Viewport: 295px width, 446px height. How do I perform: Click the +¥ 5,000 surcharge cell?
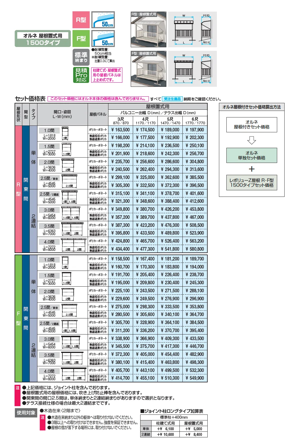(193, 429)
